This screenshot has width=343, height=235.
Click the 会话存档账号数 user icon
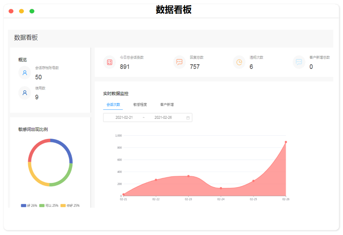pyautogui.click(x=25, y=73)
